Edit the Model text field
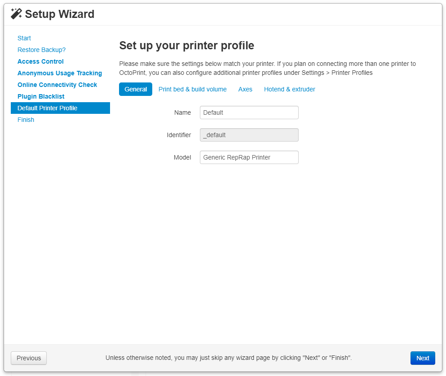 249,157
